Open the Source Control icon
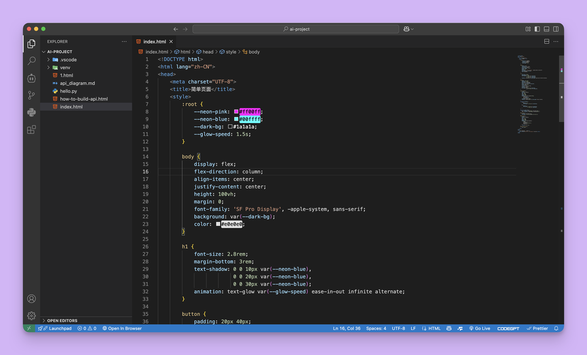The height and width of the screenshot is (355, 587). point(31,95)
